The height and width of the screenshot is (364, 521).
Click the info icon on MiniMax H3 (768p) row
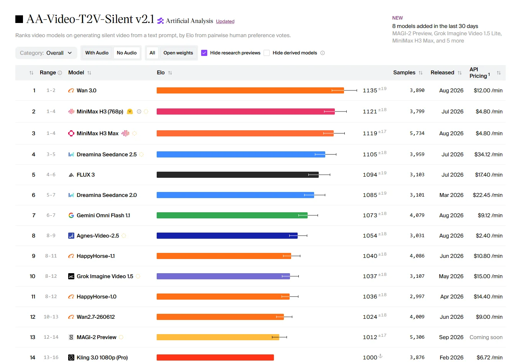pyautogui.click(x=139, y=111)
